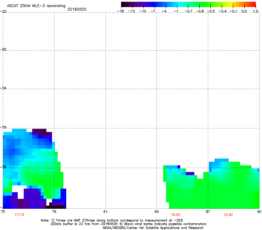Click the color scale label -0.7
The height and width of the screenshot is (230, 262).
click(x=188, y=11)
